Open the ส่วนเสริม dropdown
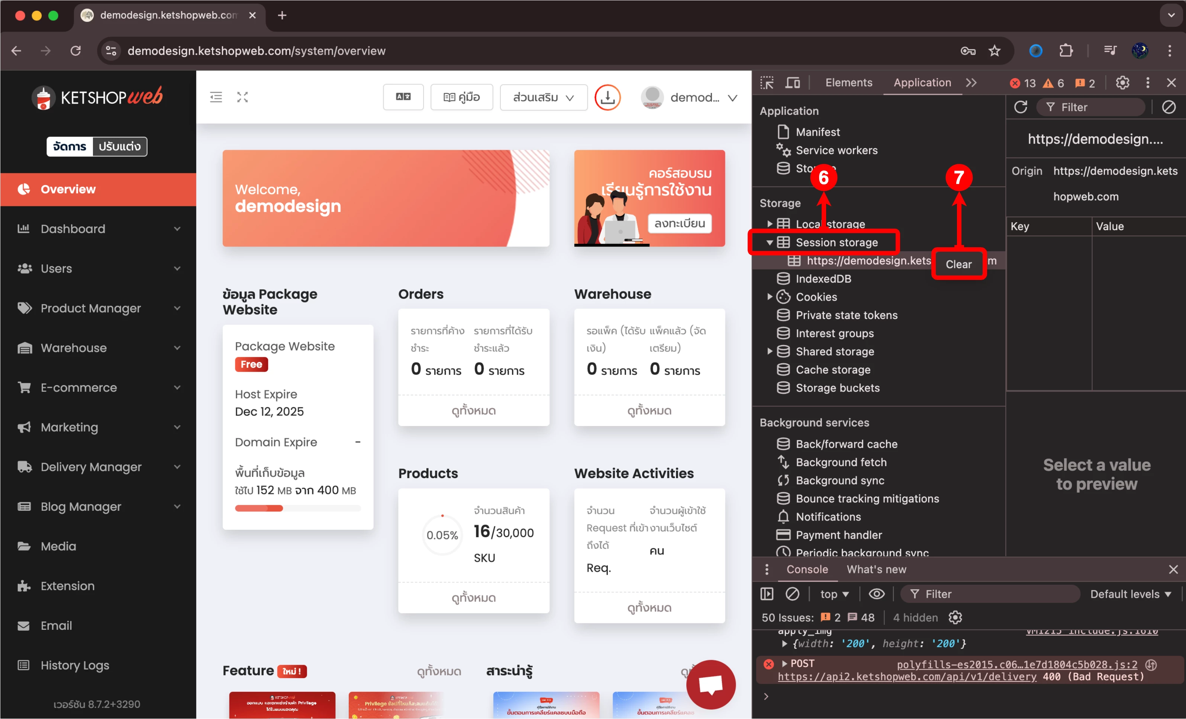The height and width of the screenshot is (719, 1186). pos(544,97)
